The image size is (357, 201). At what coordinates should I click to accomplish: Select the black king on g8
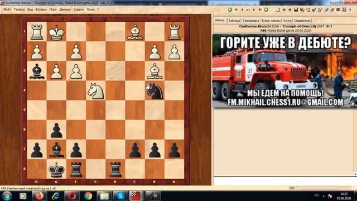tap(56, 169)
